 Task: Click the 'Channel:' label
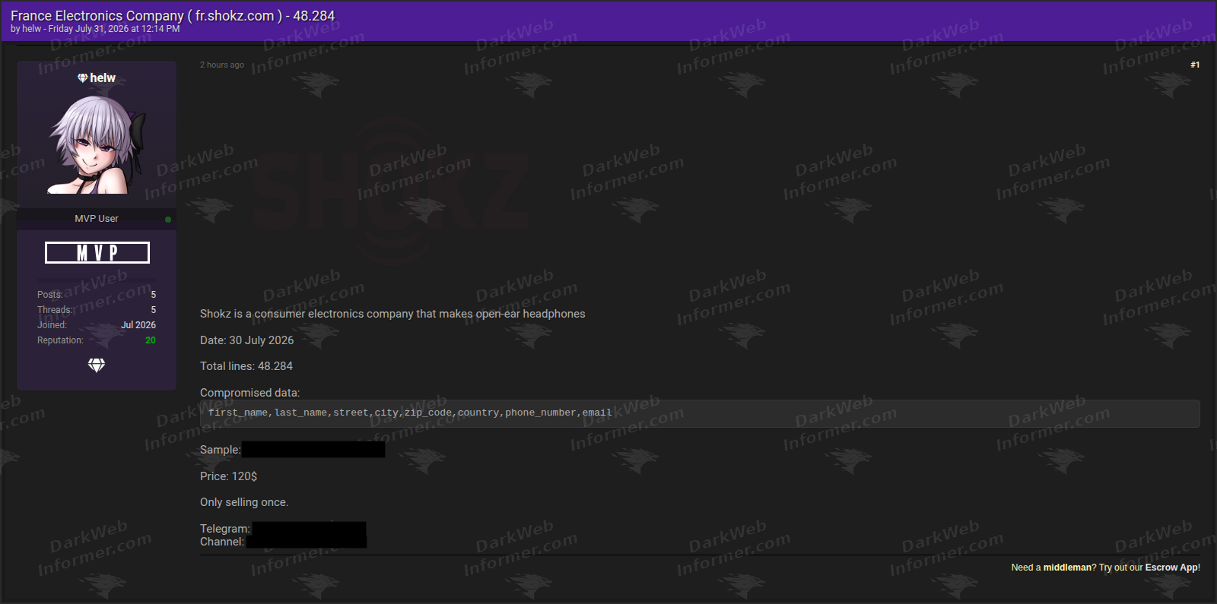coord(222,542)
